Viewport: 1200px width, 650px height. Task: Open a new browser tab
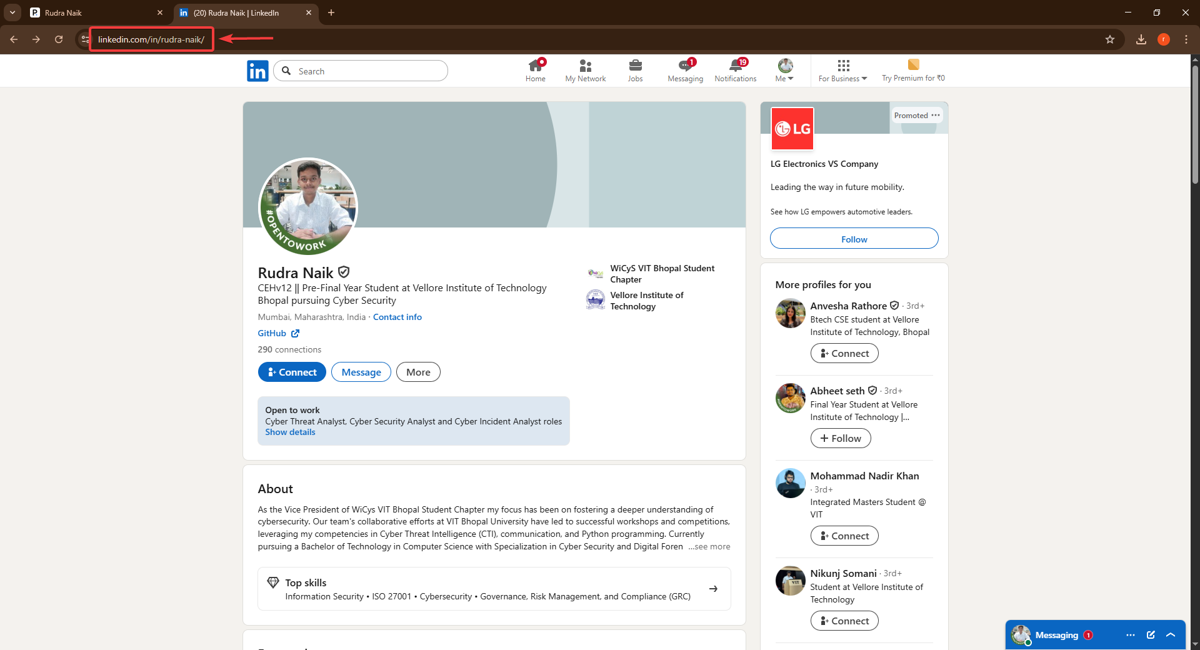(331, 12)
